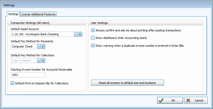213x109 pixels.
Task: Click the Huntington Bank Checking account field
Action: [42, 34]
